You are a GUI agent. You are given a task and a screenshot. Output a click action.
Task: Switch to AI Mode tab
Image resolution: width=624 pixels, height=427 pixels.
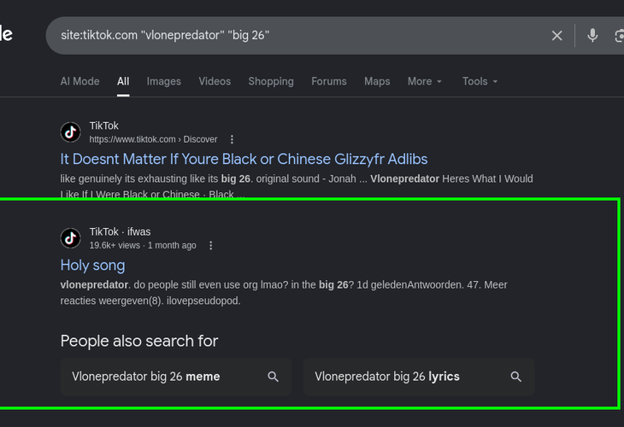coord(79,81)
